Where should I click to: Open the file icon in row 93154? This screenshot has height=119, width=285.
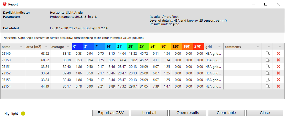pyautogui.click(x=267, y=86)
